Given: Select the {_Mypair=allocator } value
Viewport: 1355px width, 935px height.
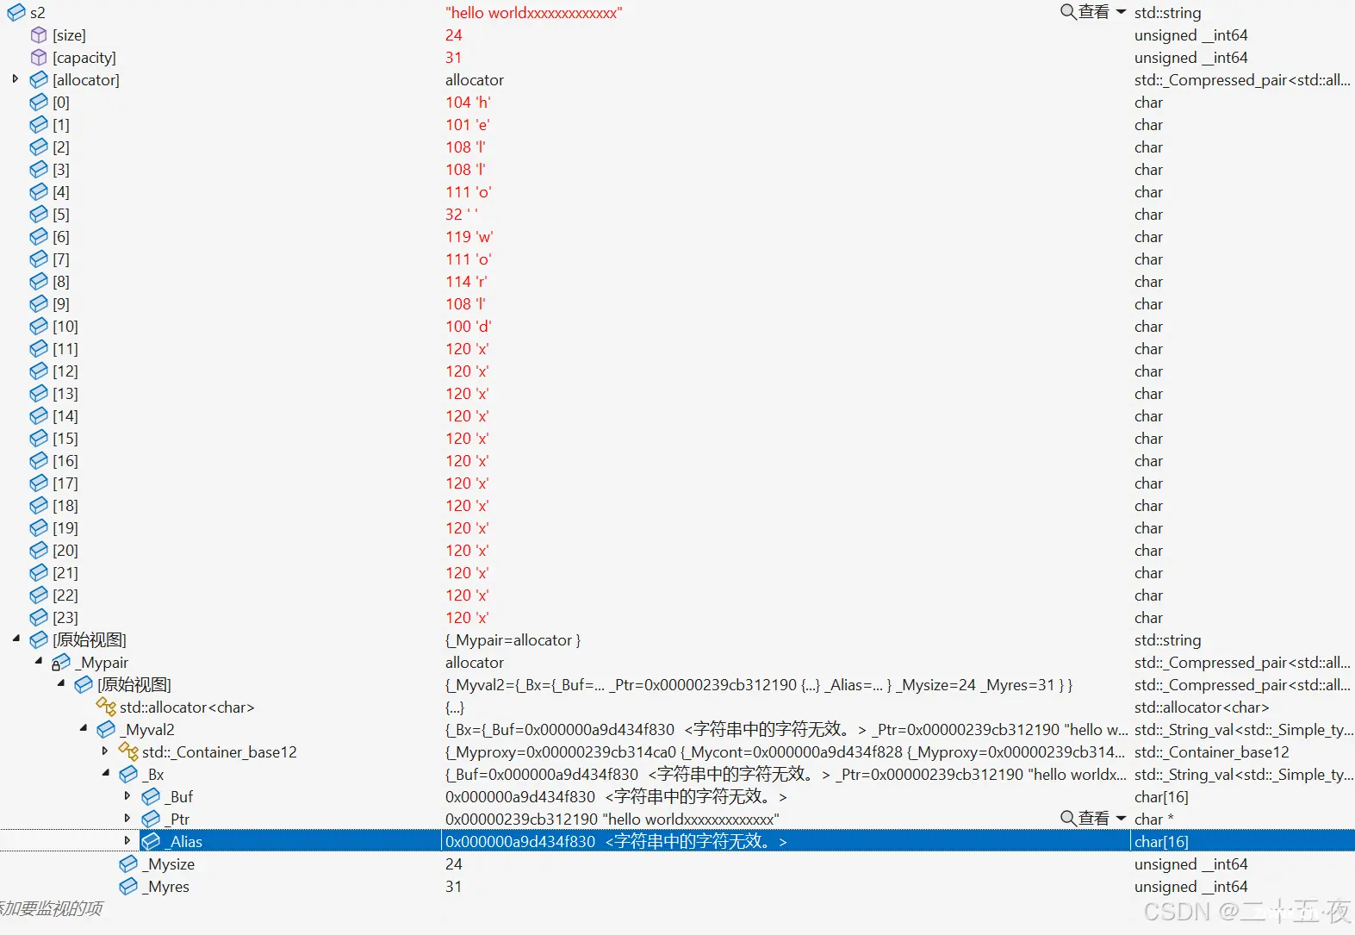Looking at the screenshot, I should [513, 640].
